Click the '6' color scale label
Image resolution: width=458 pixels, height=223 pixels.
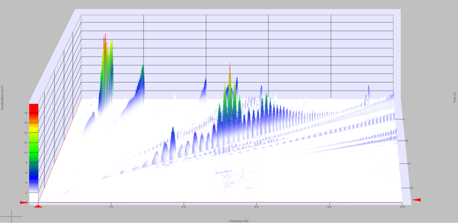pyautogui.click(x=26, y=173)
